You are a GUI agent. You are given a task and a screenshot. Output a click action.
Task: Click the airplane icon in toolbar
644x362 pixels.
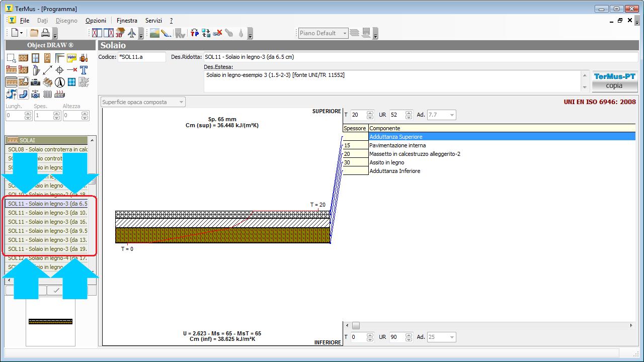click(x=132, y=33)
